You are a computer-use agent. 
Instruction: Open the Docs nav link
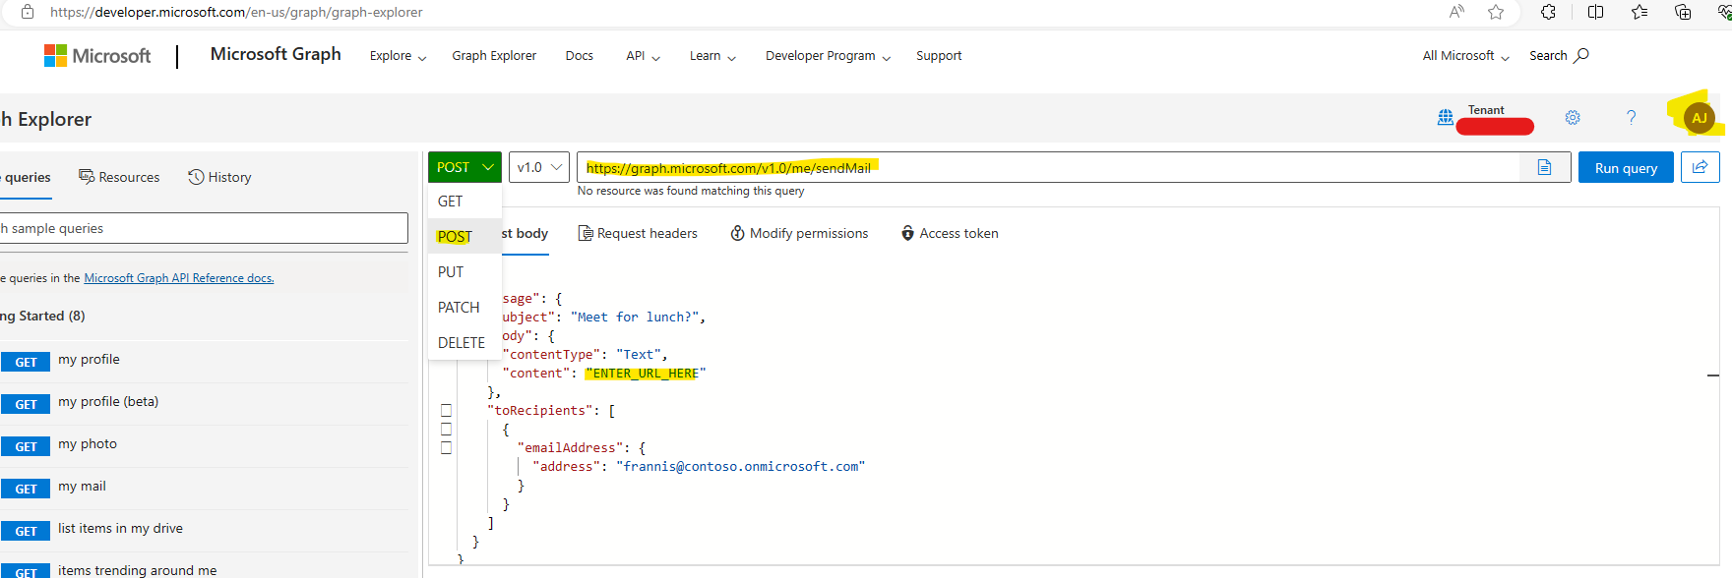[580, 56]
